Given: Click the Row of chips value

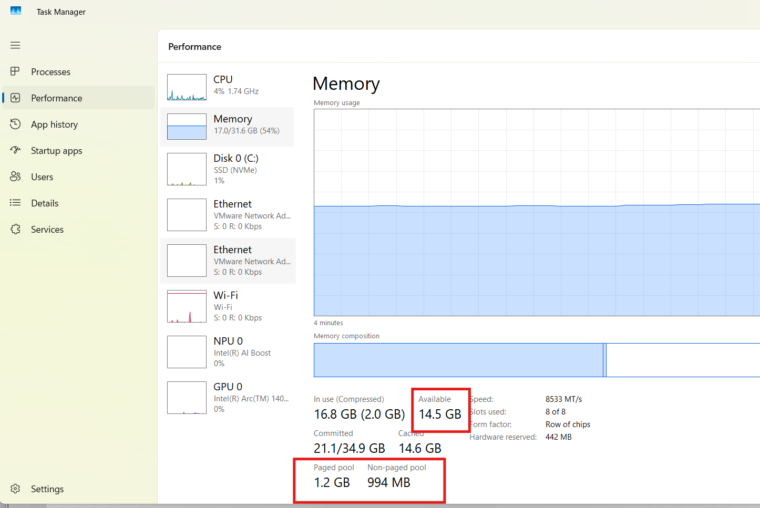Looking at the screenshot, I should 568,424.
